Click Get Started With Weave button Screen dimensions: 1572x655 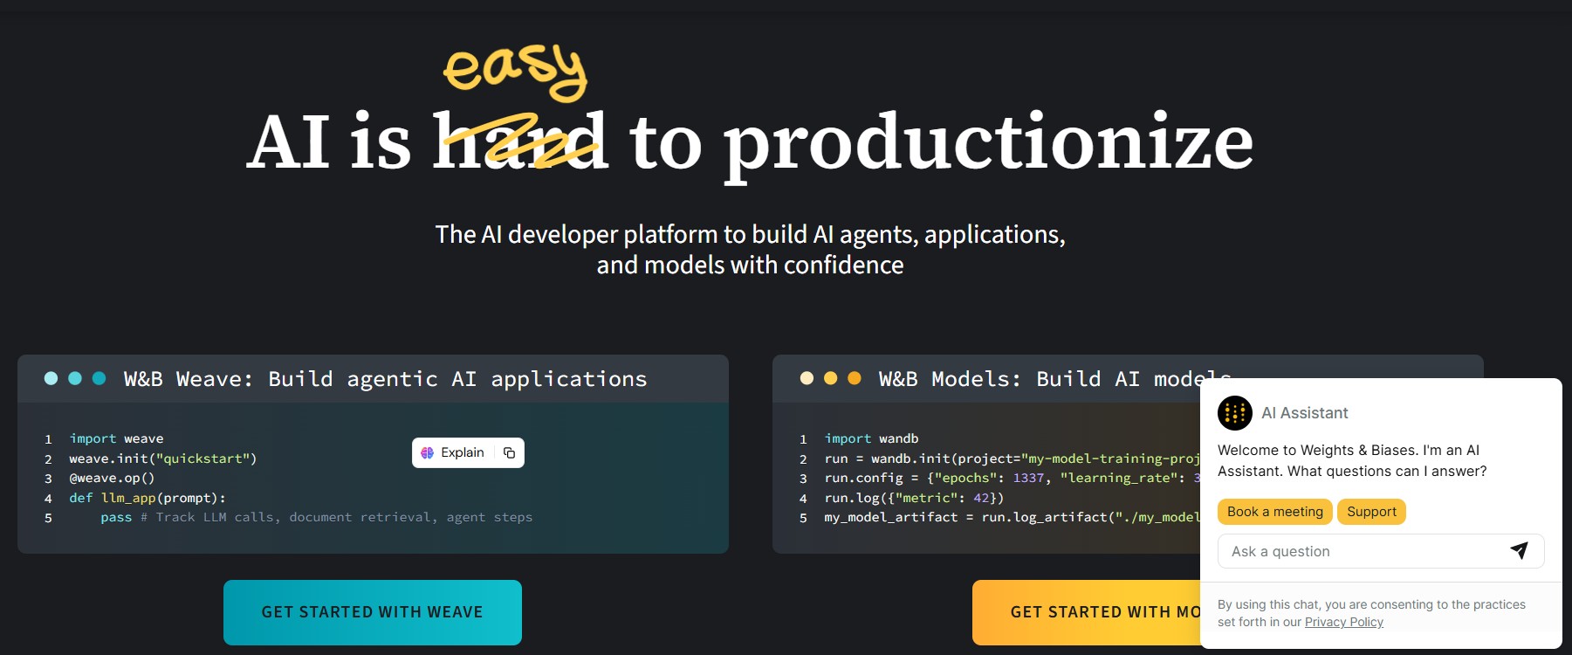[x=373, y=612]
